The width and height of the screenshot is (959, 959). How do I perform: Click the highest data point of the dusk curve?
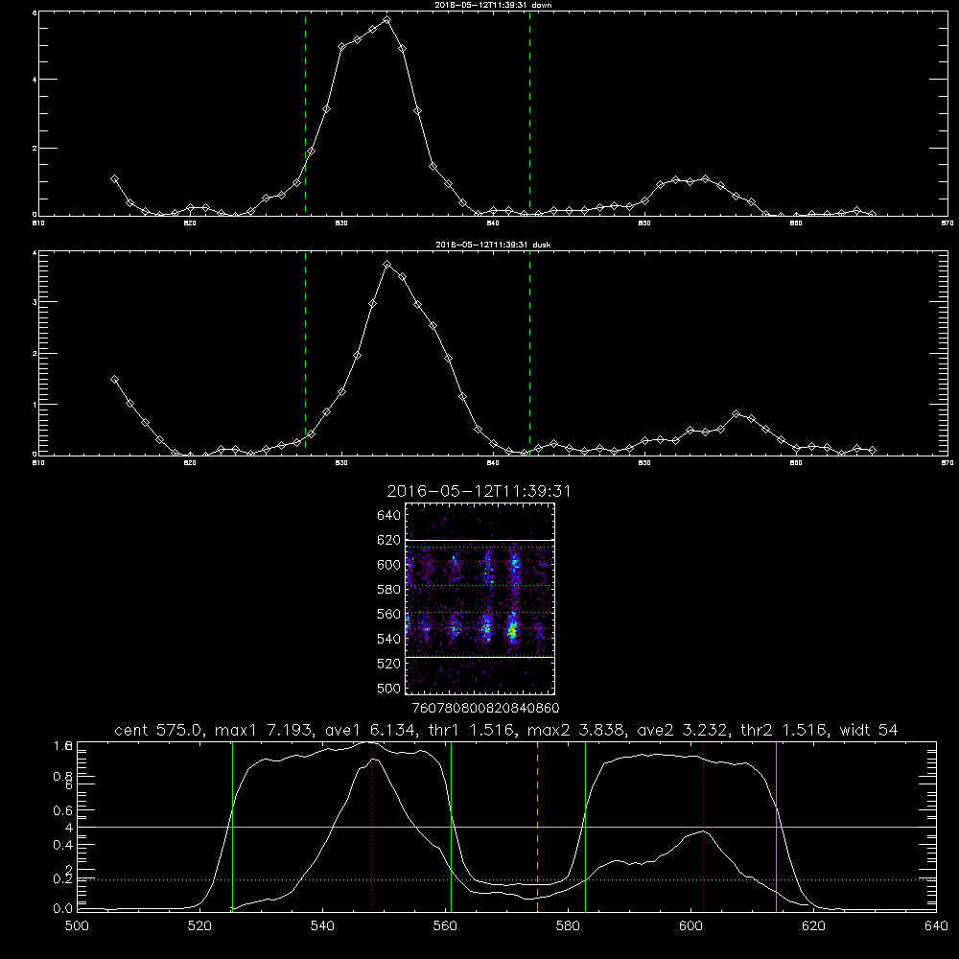pos(386,265)
